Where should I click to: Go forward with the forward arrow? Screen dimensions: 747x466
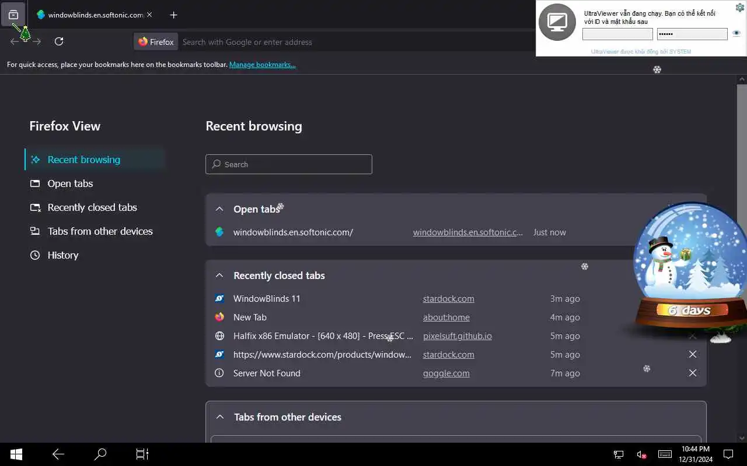(x=37, y=41)
